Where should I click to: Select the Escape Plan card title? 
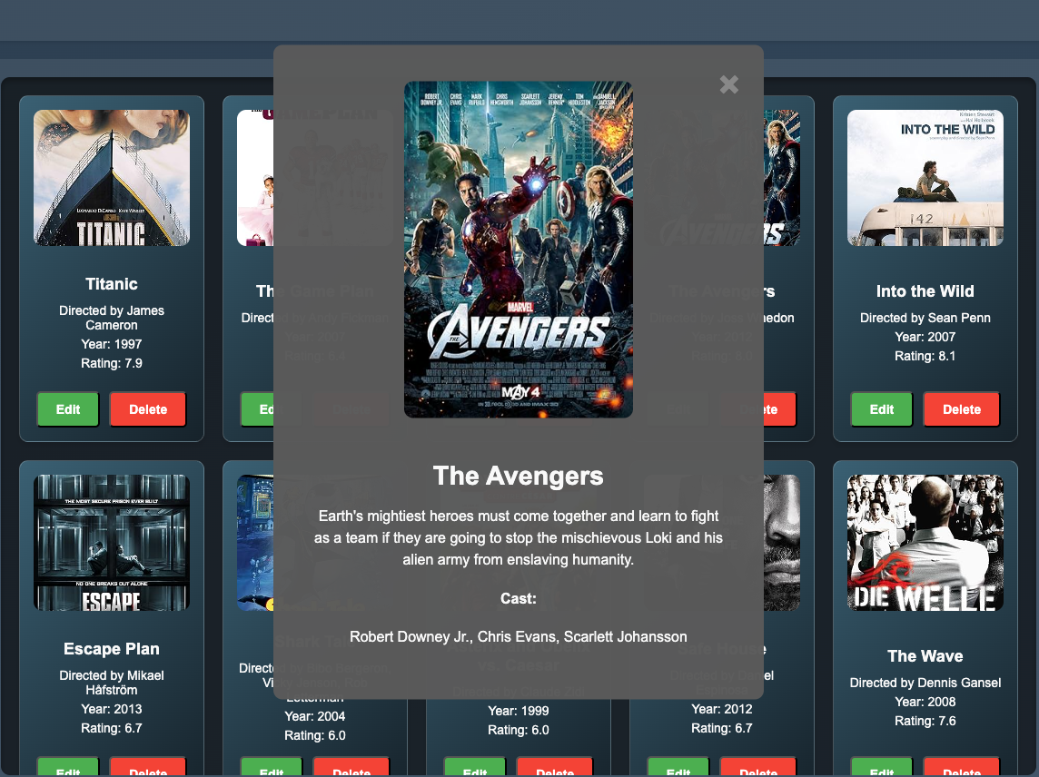coord(112,649)
